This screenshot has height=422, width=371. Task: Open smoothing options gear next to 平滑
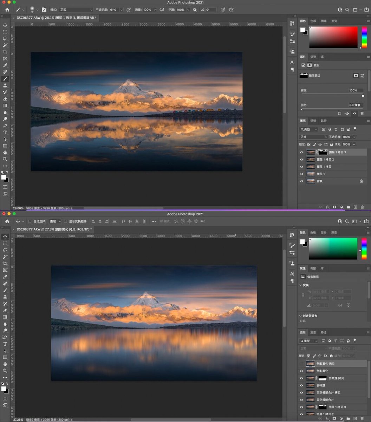[x=195, y=10]
